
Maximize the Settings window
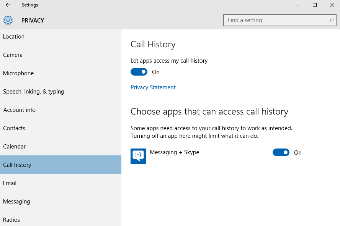(x=315, y=5)
